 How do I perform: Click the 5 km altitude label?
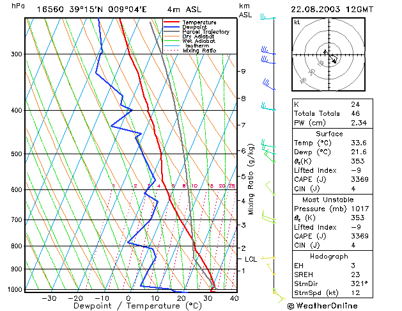(x=244, y=176)
